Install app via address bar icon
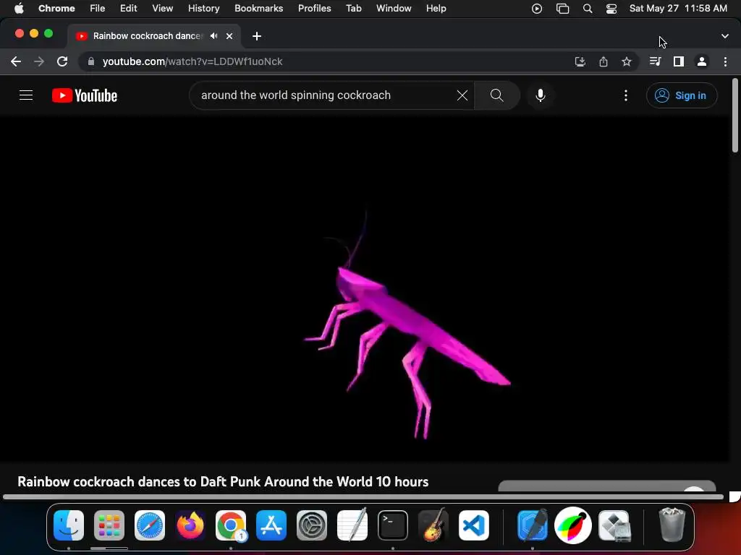This screenshot has width=741, height=555. [580, 61]
